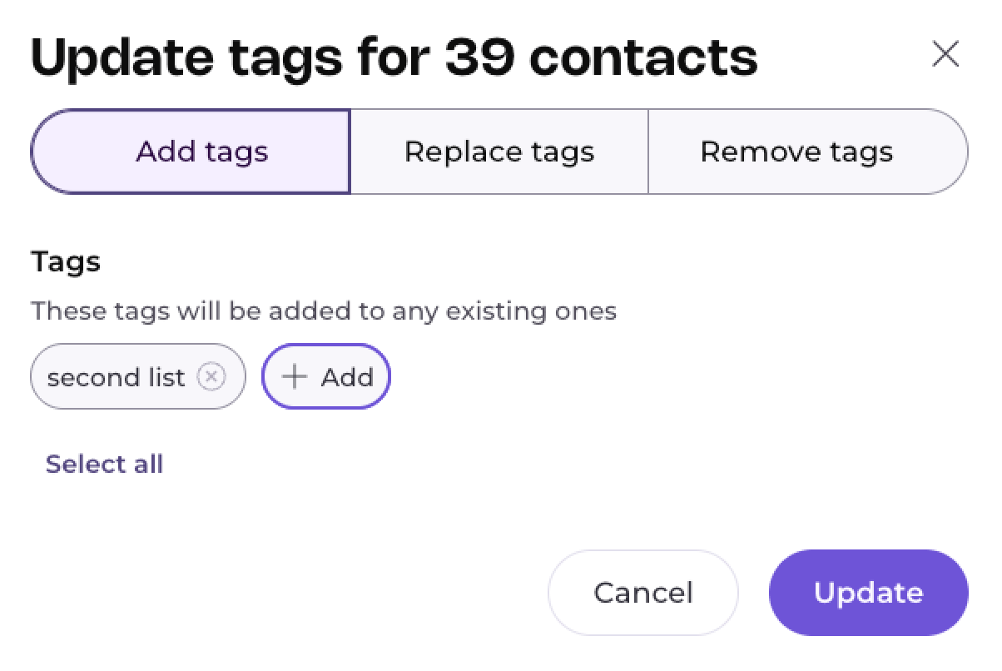Switch to the Add tags tab
This screenshot has width=1002, height=671.
click(x=201, y=152)
